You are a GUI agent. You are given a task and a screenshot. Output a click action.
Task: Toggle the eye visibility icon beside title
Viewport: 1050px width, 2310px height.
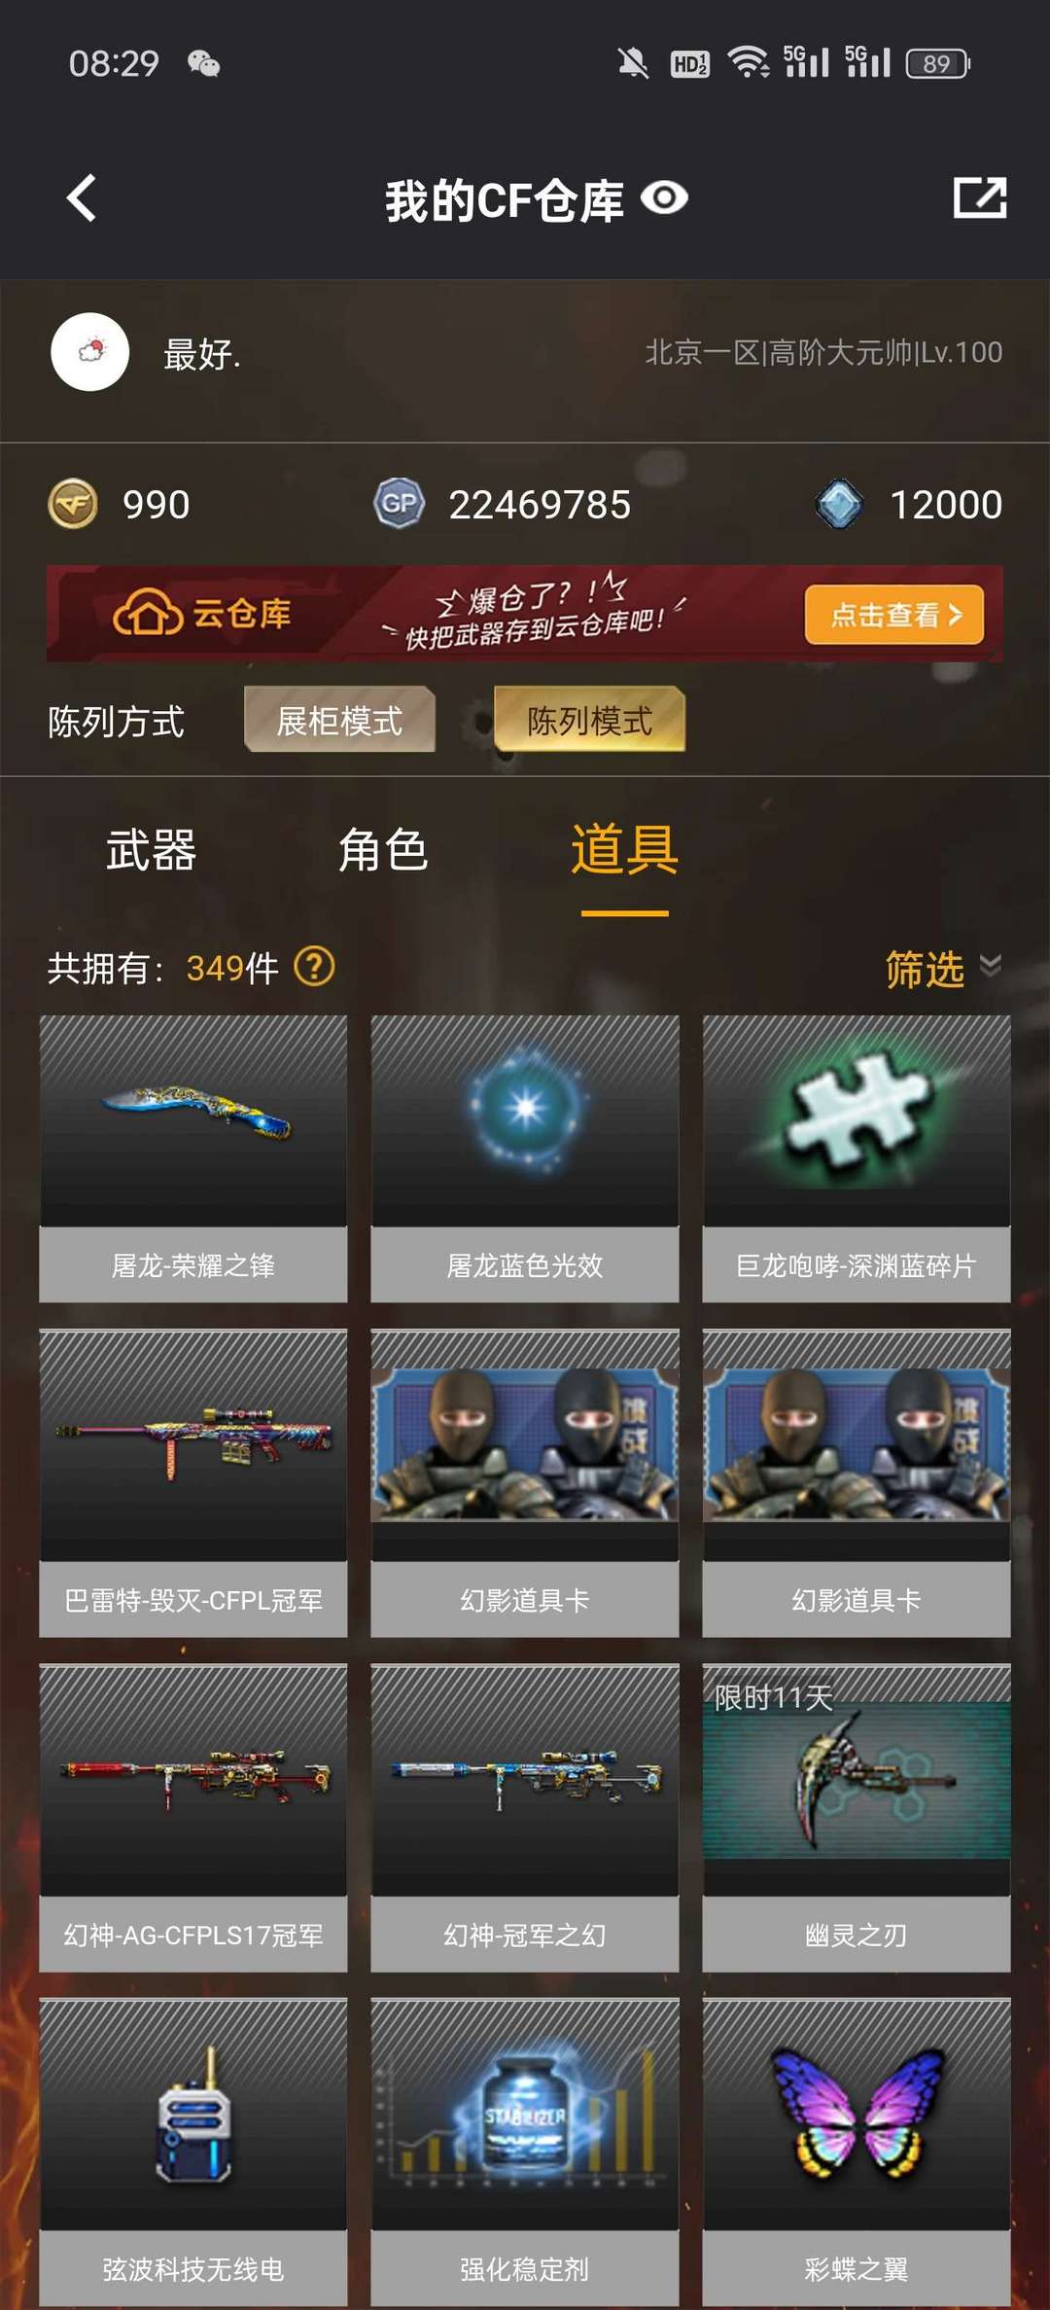[x=665, y=198]
